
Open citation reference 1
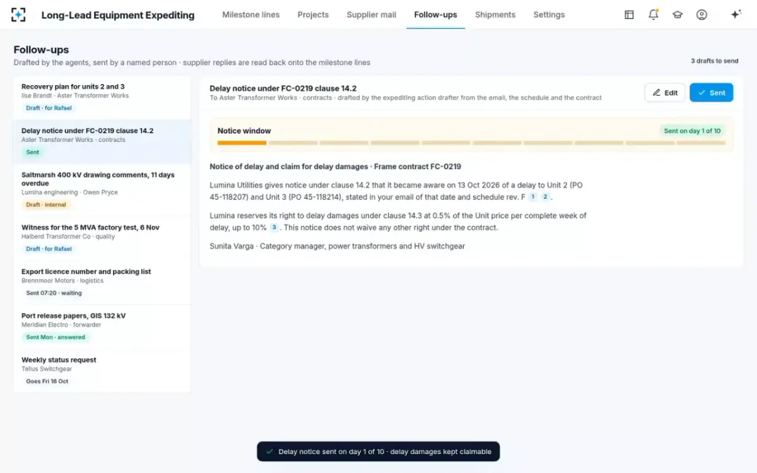532,197
